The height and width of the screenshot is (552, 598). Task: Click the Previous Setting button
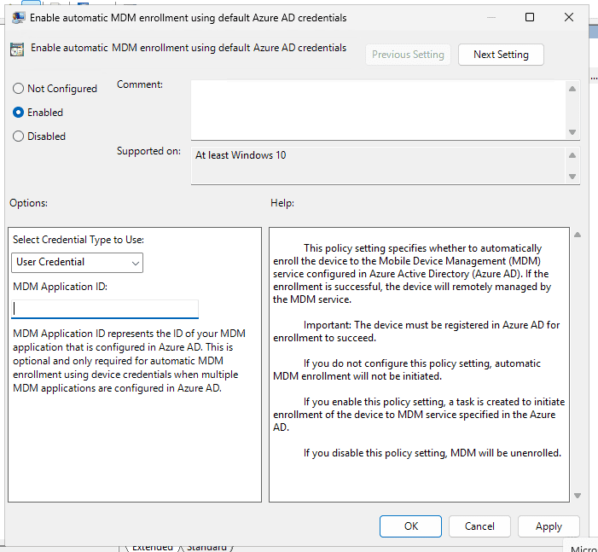pos(408,55)
